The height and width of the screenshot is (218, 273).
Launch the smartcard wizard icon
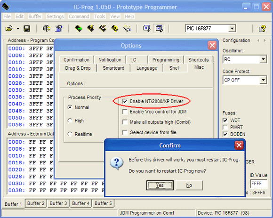[127, 28]
